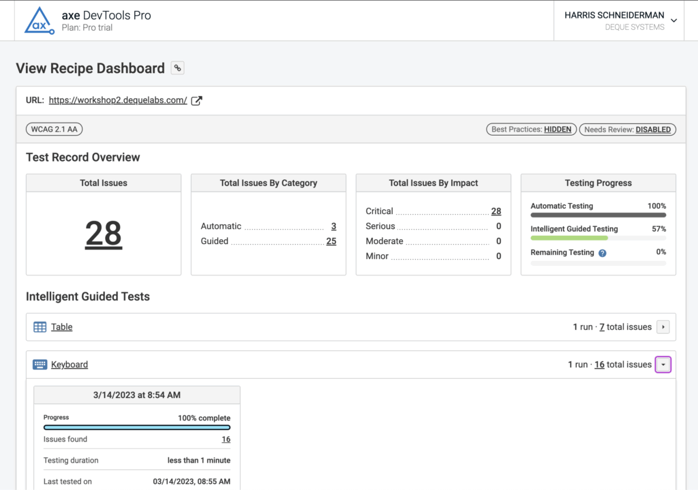Click the Keyboard guided test icon
The image size is (698, 490).
(x=40, y=364)
